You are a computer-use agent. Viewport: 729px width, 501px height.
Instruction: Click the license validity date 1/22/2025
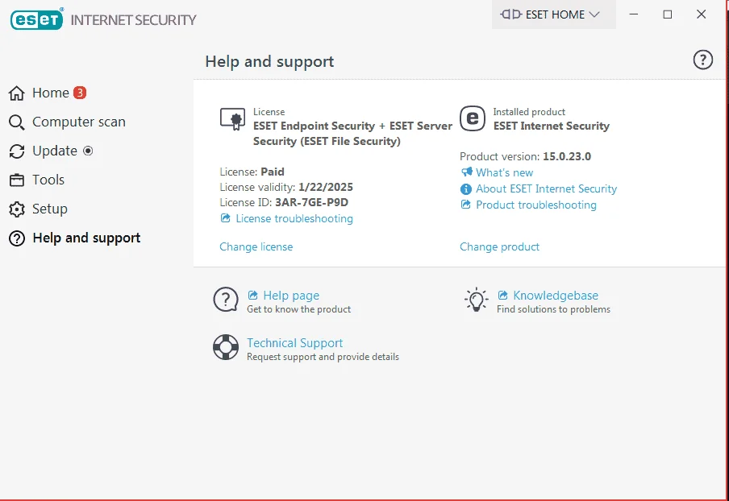326,187
